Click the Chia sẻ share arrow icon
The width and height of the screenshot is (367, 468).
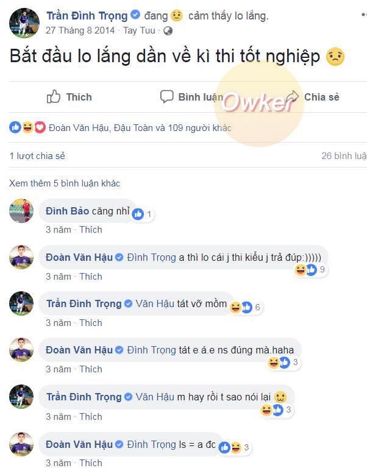point(293,96)
